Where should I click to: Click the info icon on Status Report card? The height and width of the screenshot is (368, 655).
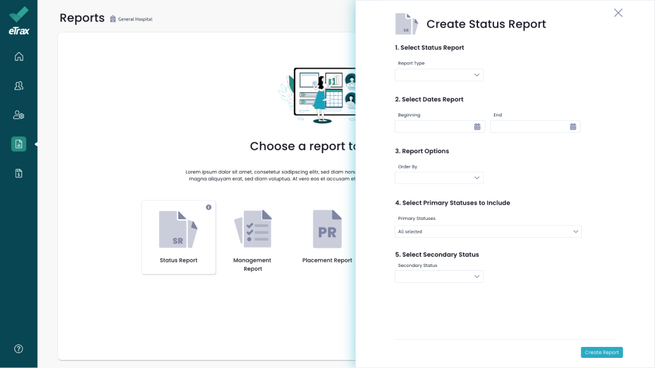[208, 207]
